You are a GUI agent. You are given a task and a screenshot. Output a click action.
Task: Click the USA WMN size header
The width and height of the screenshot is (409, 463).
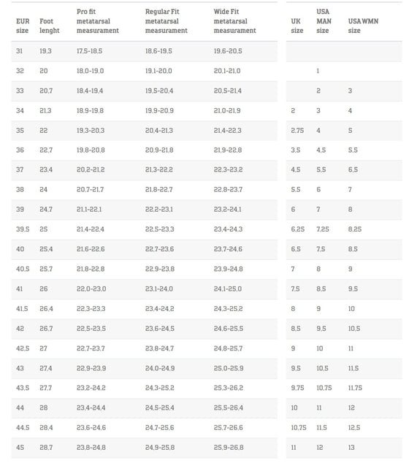pos(363,26)
